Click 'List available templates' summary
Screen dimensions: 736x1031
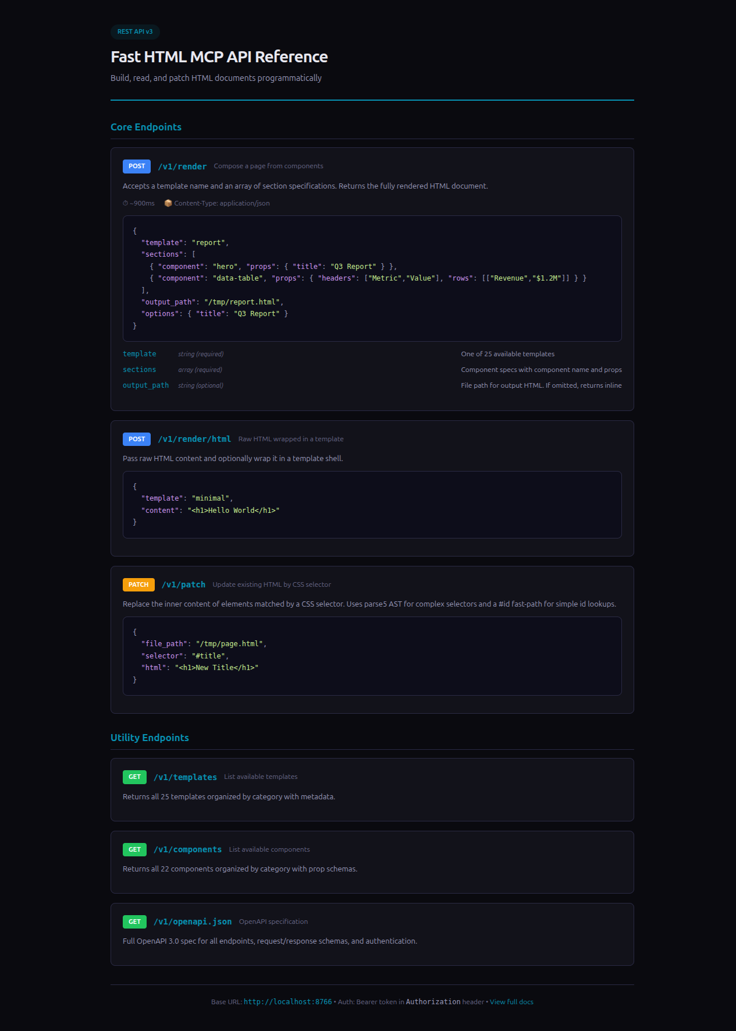click(261, 777)
